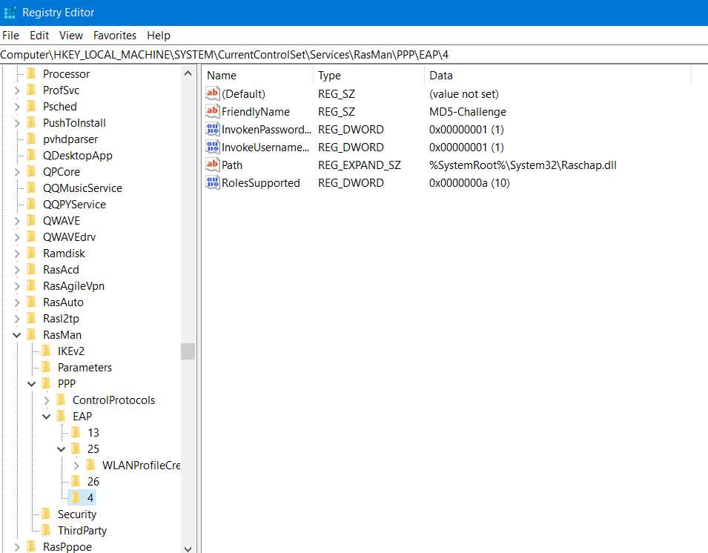Select the RasAcd tree key
The image size is (708, 553).
click(x=61, y=270)
